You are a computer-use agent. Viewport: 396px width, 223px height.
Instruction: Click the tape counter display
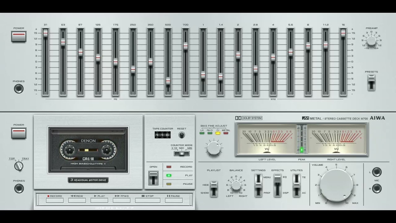[162, 135]
